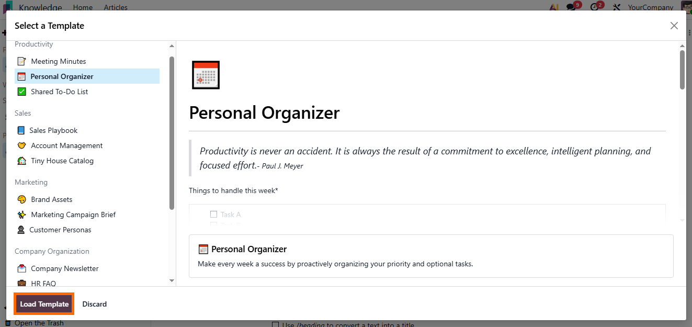Click the Brand Assets palette icon
The height and width of the screenshot is (327, 692).
21,199
